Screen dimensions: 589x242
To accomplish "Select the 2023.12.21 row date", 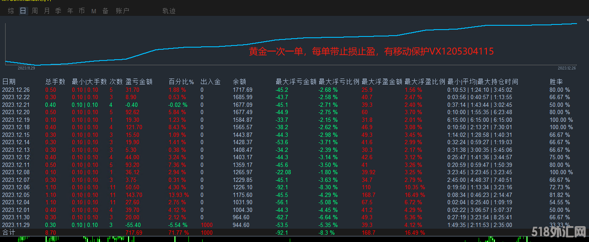I will [16, 105].
